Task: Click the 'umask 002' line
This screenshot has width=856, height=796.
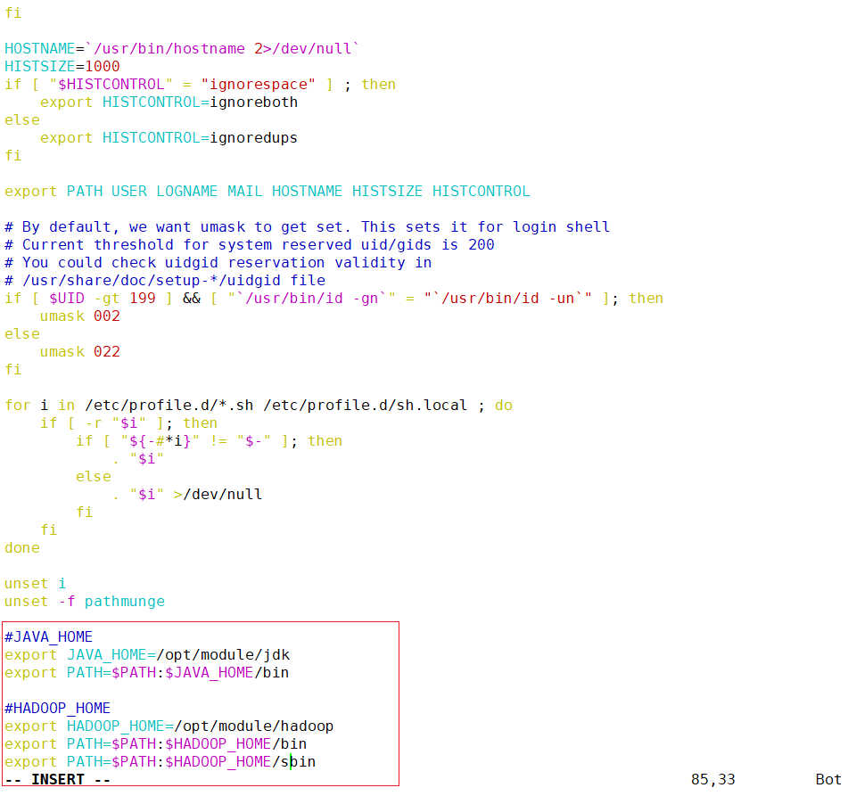Action: coord(79,316)
